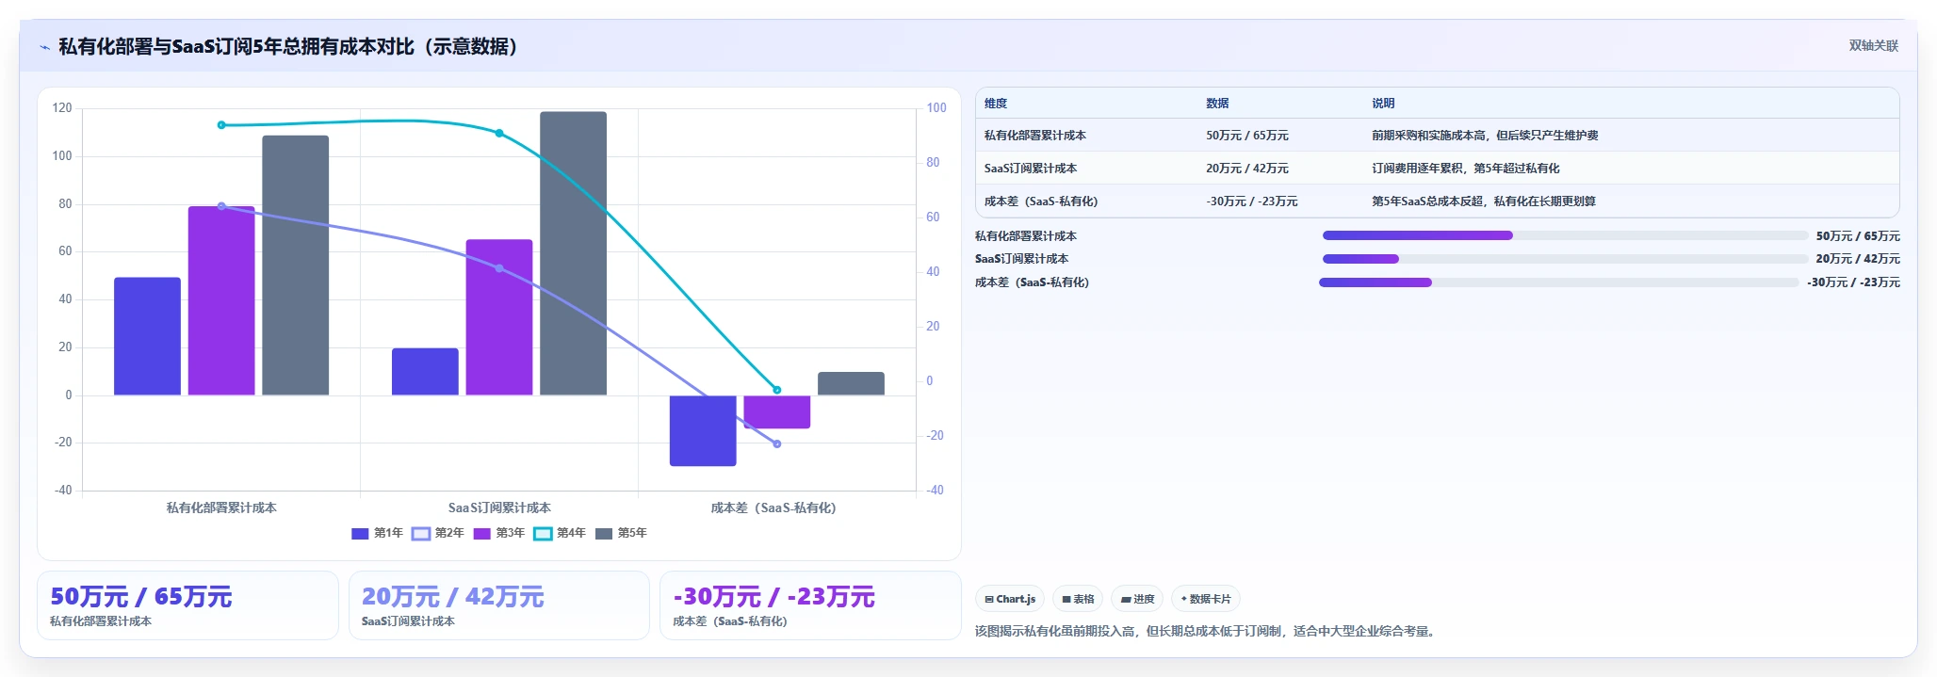Click the tall gray 第5年 bar for SaaS订阅累计成本
Screen dimensions: 1937x677
pos(573,253)
